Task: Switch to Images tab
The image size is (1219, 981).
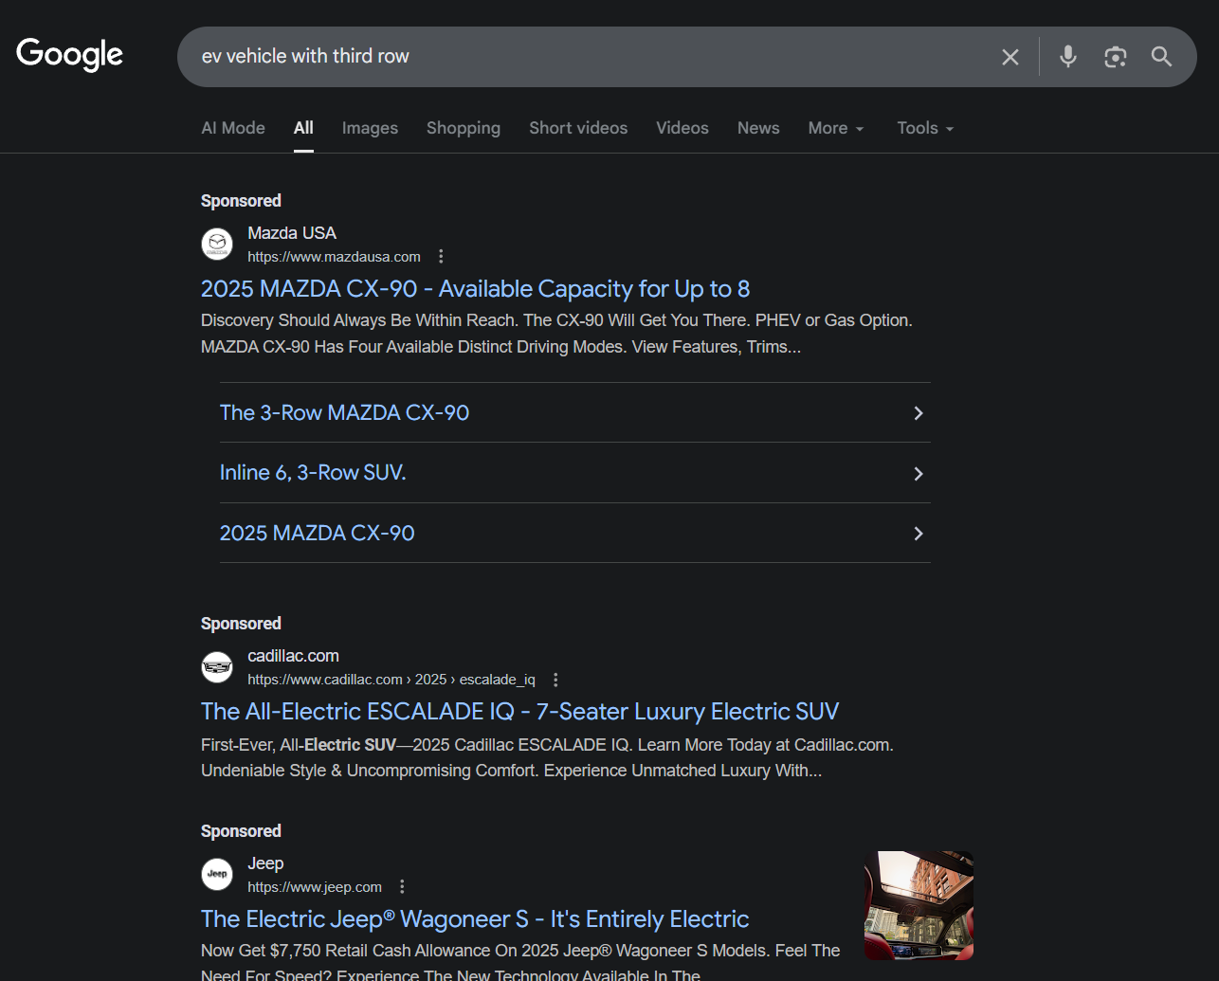Action: [x=370, y=128]
